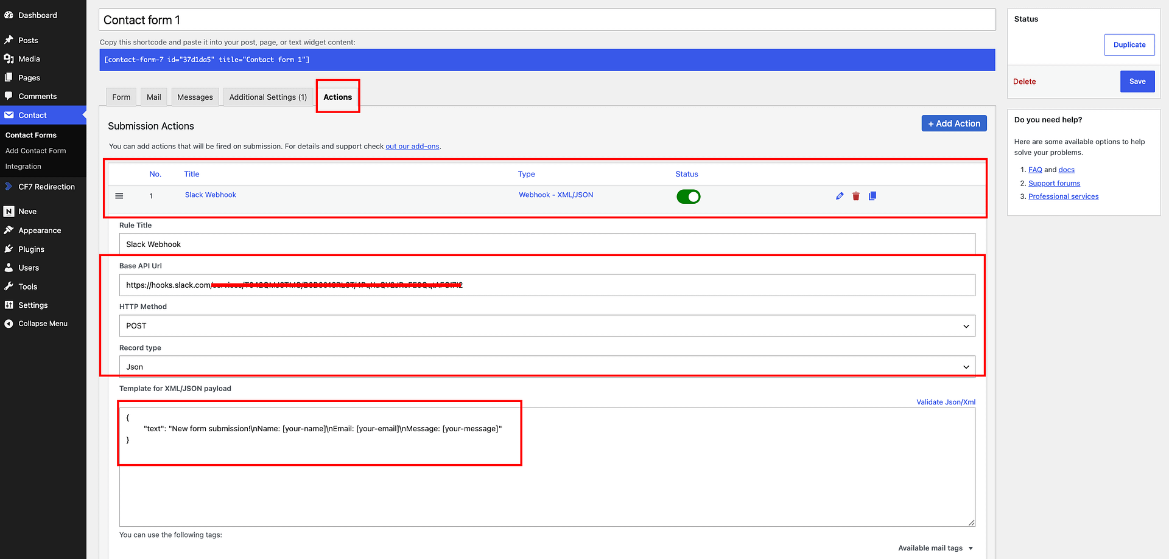Image resolution: width=1169 pixels, height=559 pixels.
Task: Open Appearance brush icon
Action: click(x=9, y=231)
